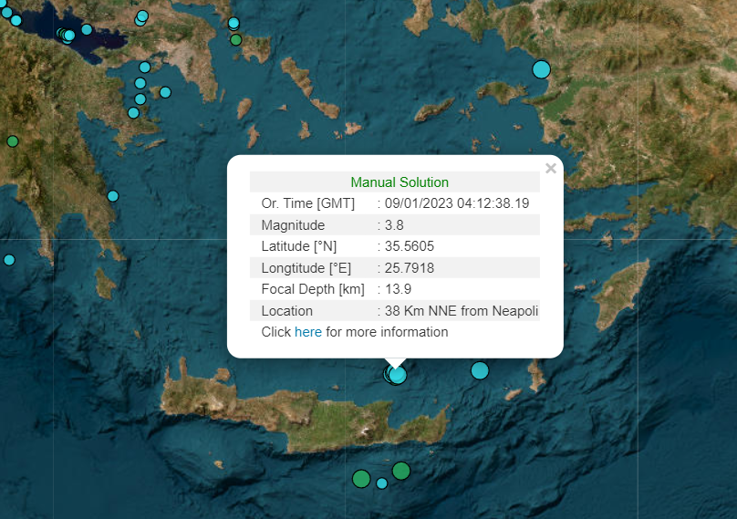Select the cyan marker east of the popup pointer

point(480,370)
